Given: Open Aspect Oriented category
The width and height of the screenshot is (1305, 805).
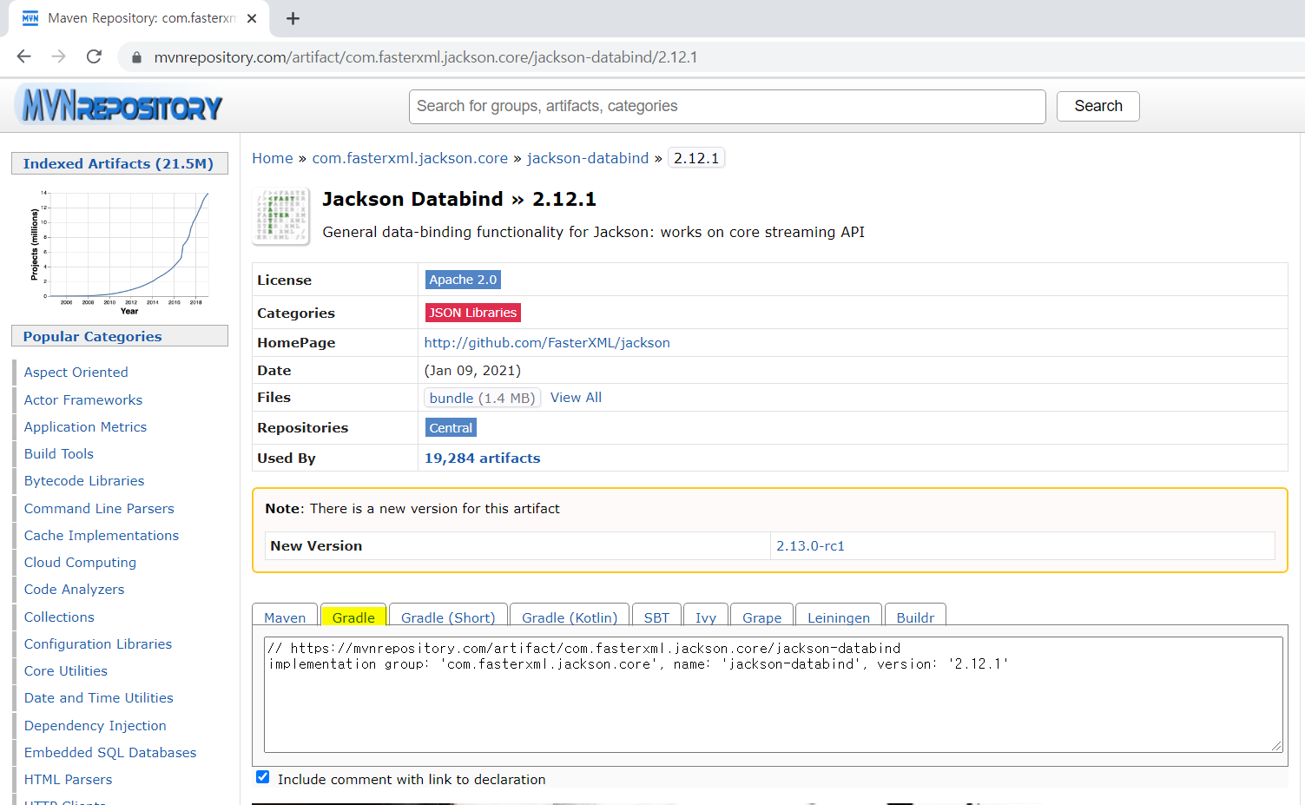Looking at the screenshot, I should click(76, 372).
